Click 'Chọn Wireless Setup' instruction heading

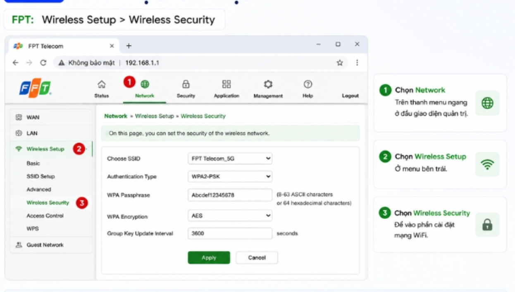click(430, 157)
